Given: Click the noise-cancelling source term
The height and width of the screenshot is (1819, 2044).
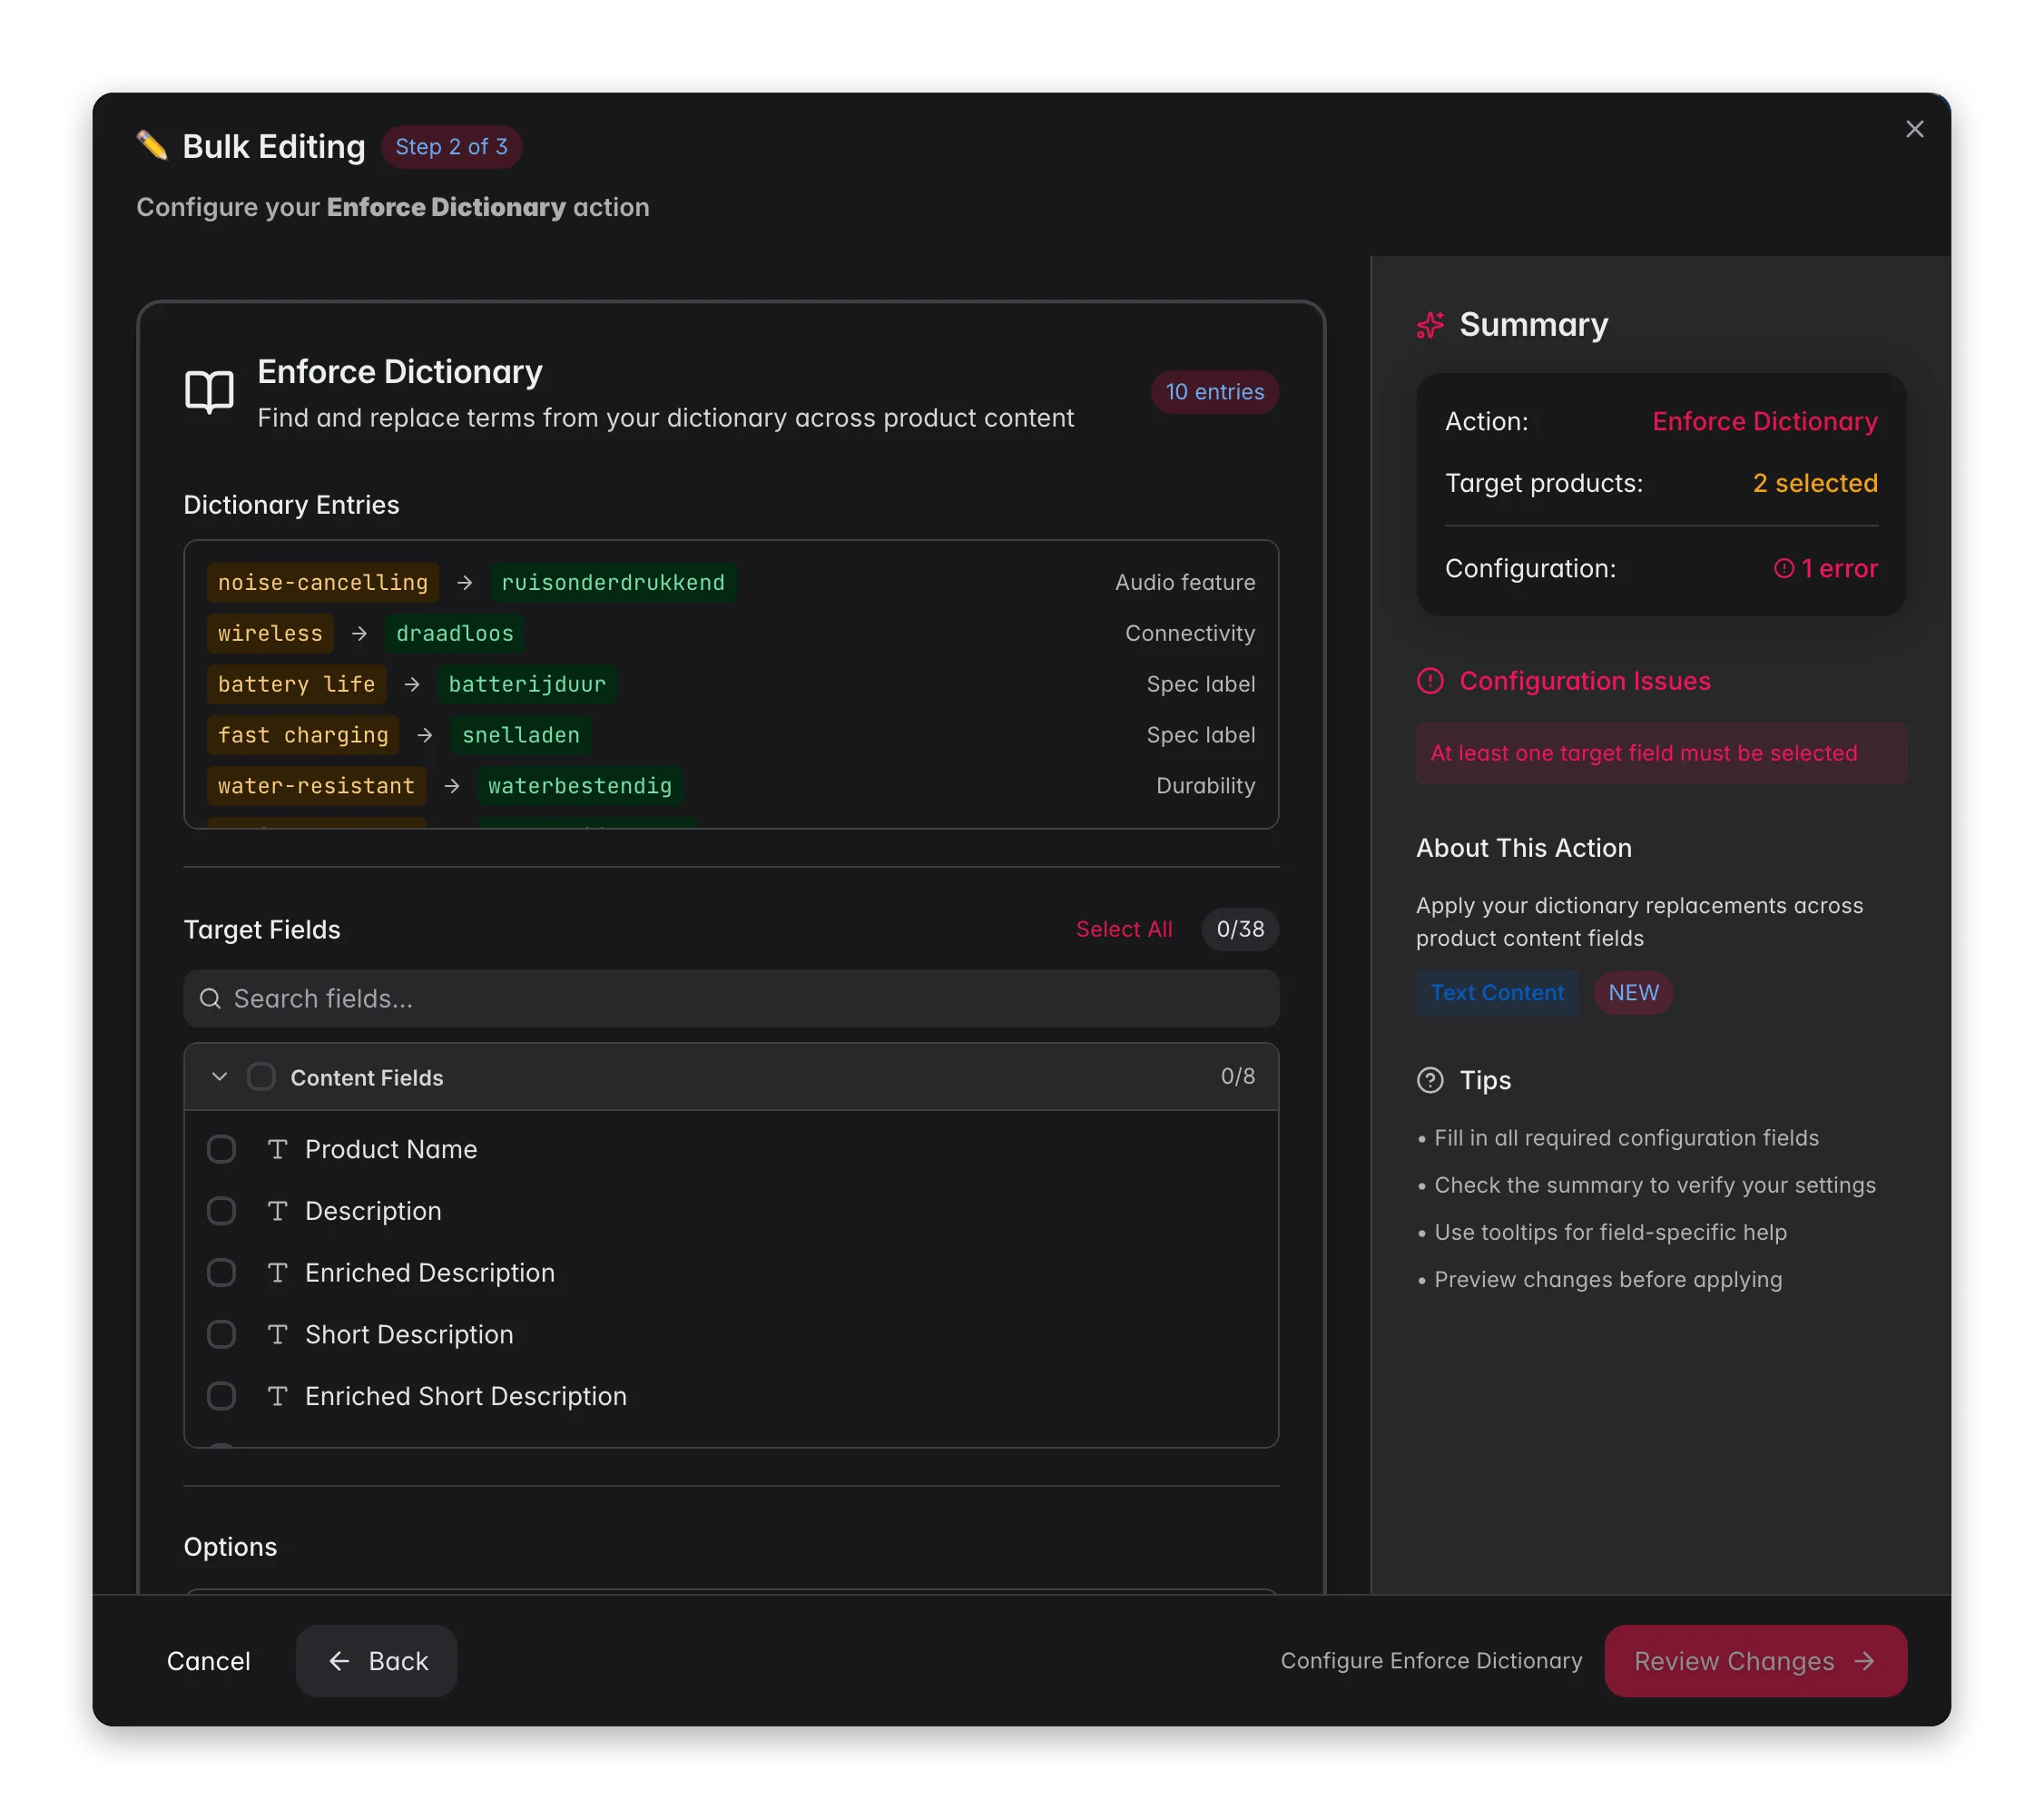Looking at the screenshot, I should tap(322, 582).
